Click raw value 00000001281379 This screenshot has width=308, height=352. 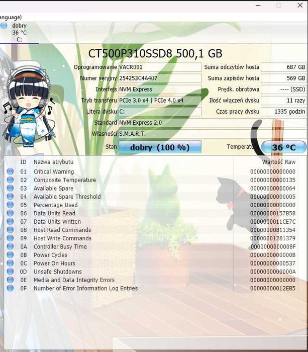click(x=273, y=238)
